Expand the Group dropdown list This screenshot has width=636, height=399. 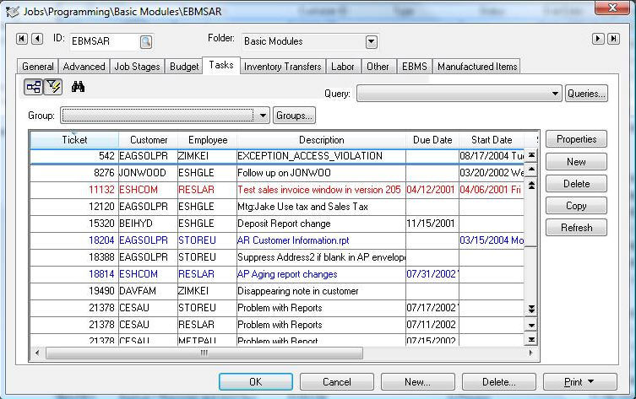pyautogui.click(x=264, y=116)
